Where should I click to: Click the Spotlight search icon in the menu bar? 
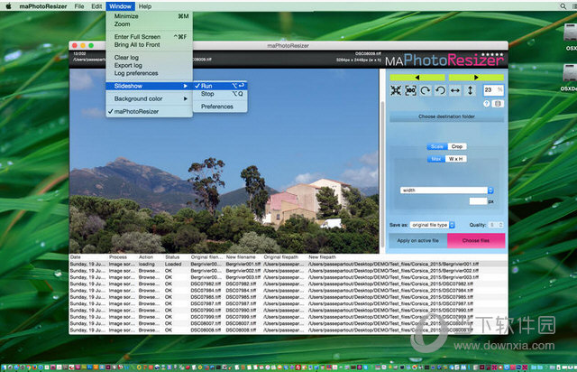[x=563, y=6]
